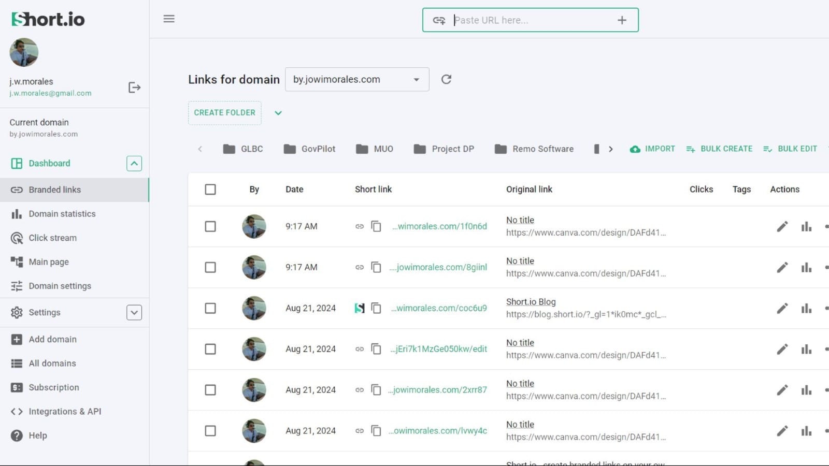This screenshot has height=466, width=829.
Task: View statistics for the 1f0n6d link
Action: (x=806, y=226)
